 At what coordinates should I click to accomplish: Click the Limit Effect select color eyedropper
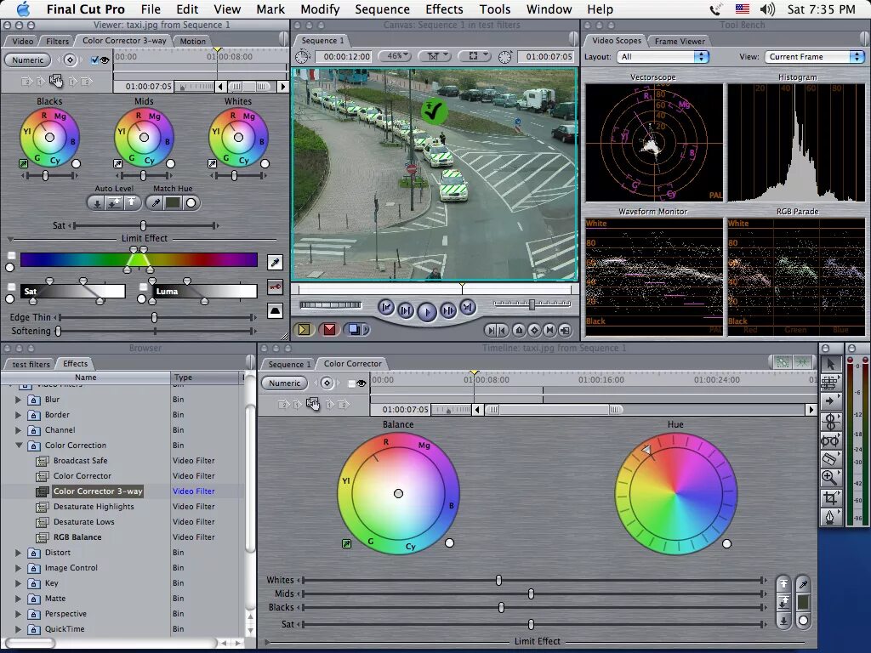coord(275,262)
